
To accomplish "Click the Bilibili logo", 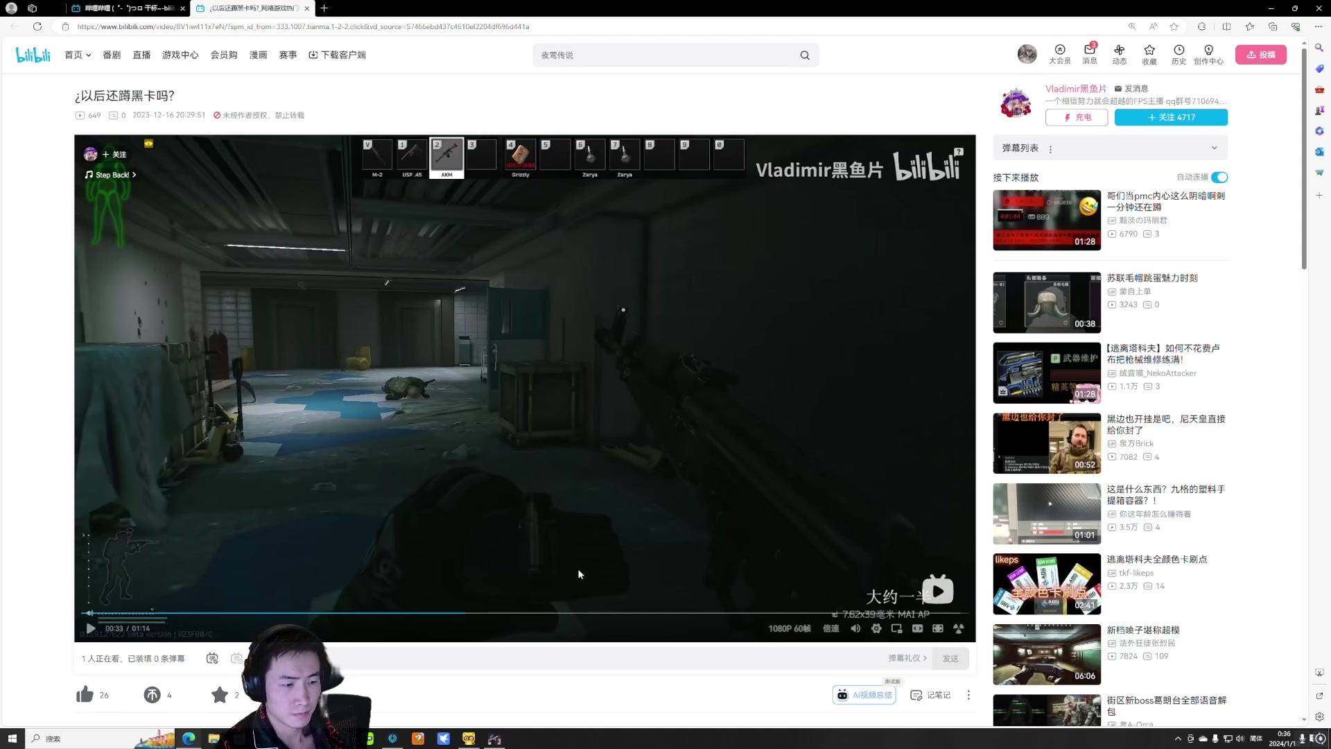I will 33,55.
